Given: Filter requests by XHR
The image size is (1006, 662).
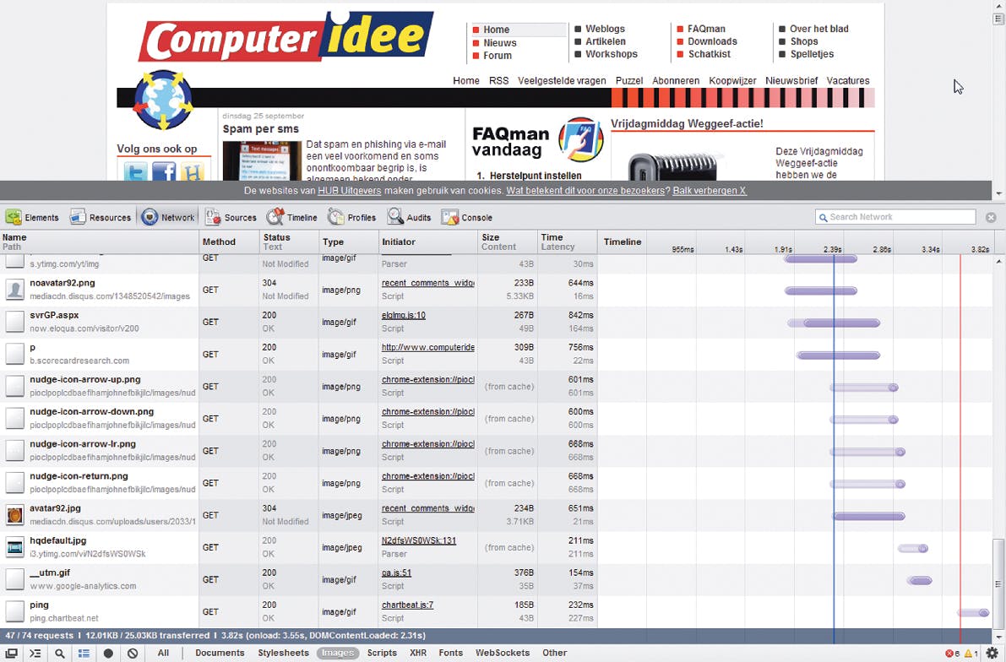Looking at the screenshot, I should coord(418,653).
